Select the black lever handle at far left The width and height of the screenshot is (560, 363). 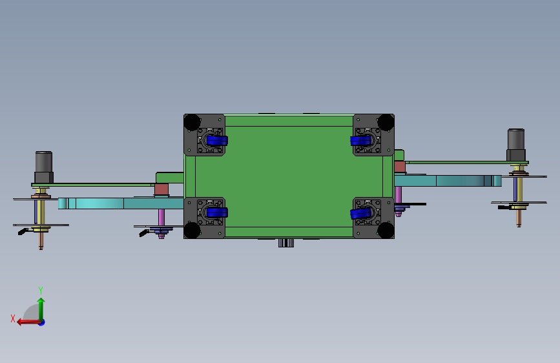click(23, 231)
